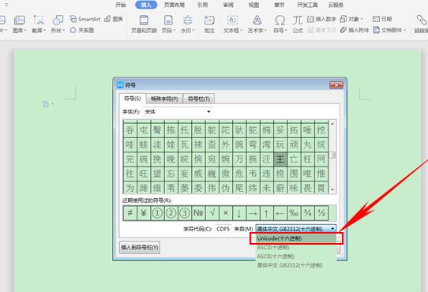Insert a 图表 chart
The width and height of the screenshot is (428, 292).
pos(114,19)
